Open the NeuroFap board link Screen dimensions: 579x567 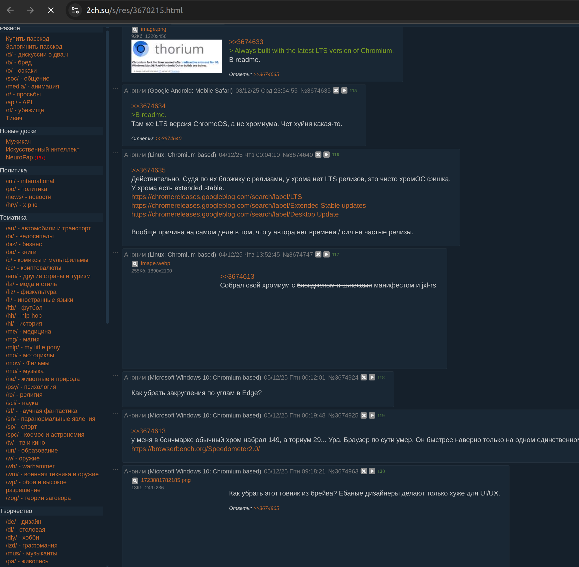click(19, 157)
